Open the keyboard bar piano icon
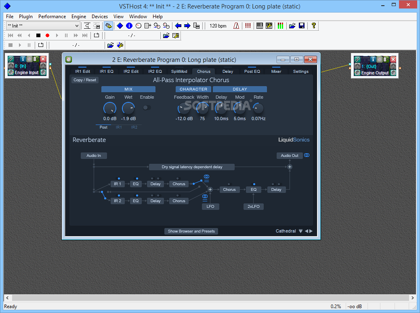Image resolution: width=420 pixels, height=313 pixels. coord(260,26)
